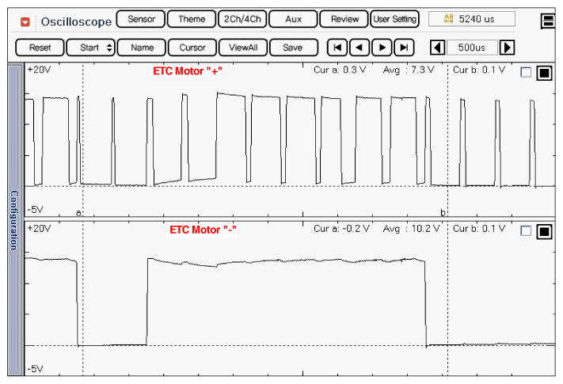Toggle filled black box on ETC Motor "-" channel
Image resolution: width=563 pixels, height=384 pixels.
tap(544, 231)
